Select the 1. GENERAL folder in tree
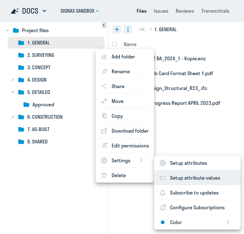This screenshot has width=244, height=234. pos(56,43)
